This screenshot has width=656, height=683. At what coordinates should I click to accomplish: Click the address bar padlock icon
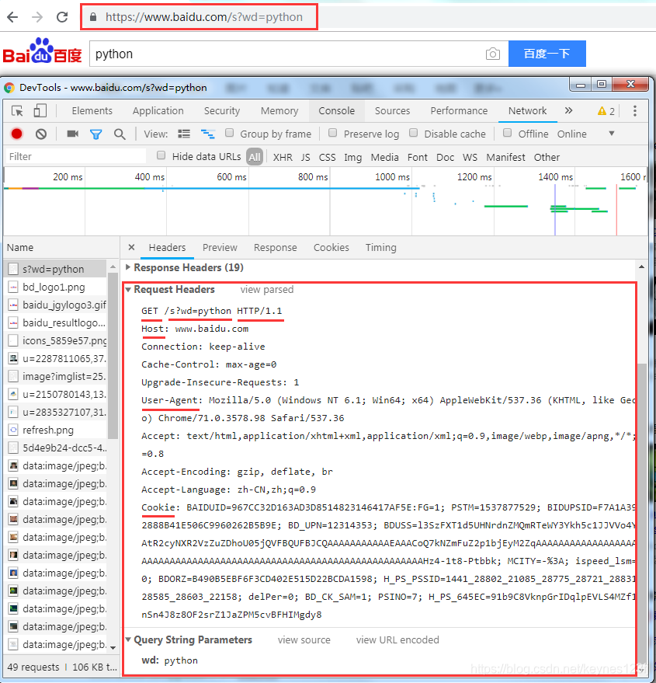click(92, 17)
